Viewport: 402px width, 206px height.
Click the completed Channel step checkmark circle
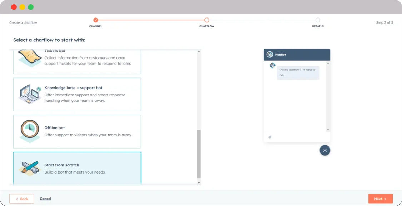96,21
